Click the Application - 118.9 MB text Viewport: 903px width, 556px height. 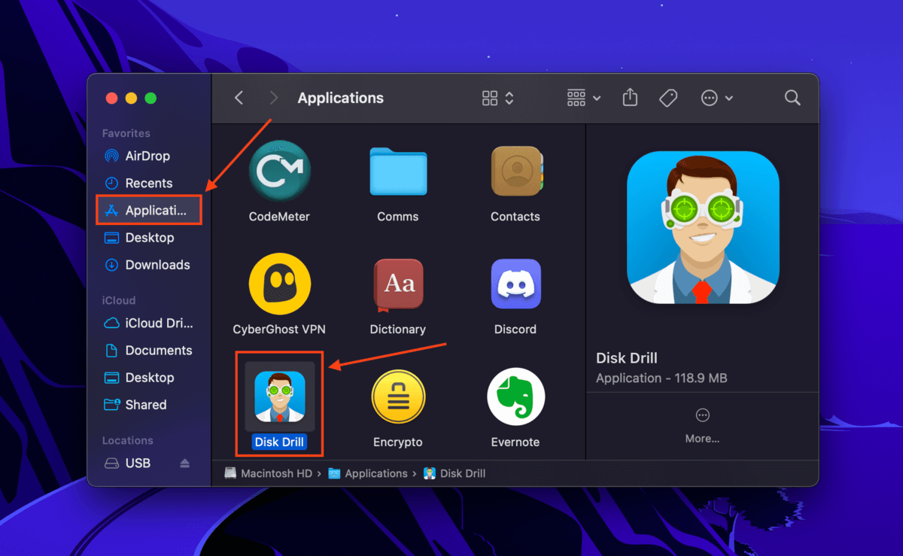coord(661,378)
